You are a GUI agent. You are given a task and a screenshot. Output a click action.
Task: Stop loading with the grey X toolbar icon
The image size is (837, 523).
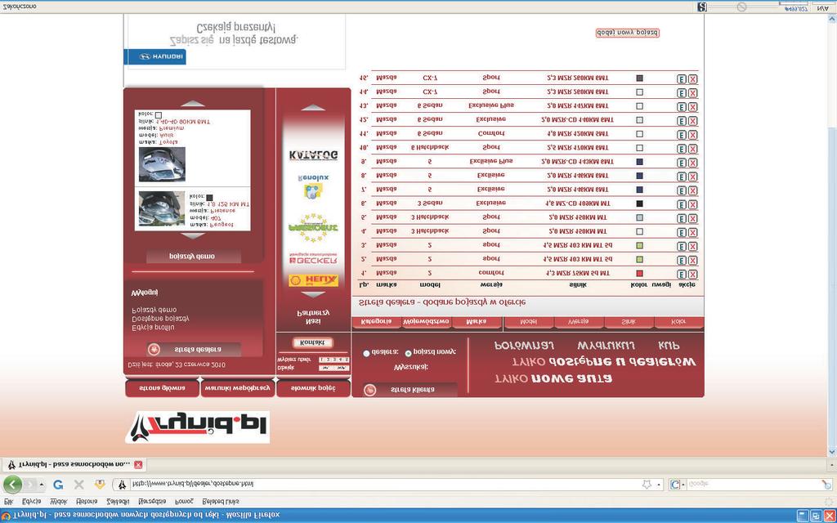[x=79, y=485]
